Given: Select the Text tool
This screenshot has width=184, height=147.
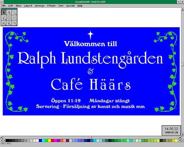Looking at the screenshot, I should (x=4, y=23).
